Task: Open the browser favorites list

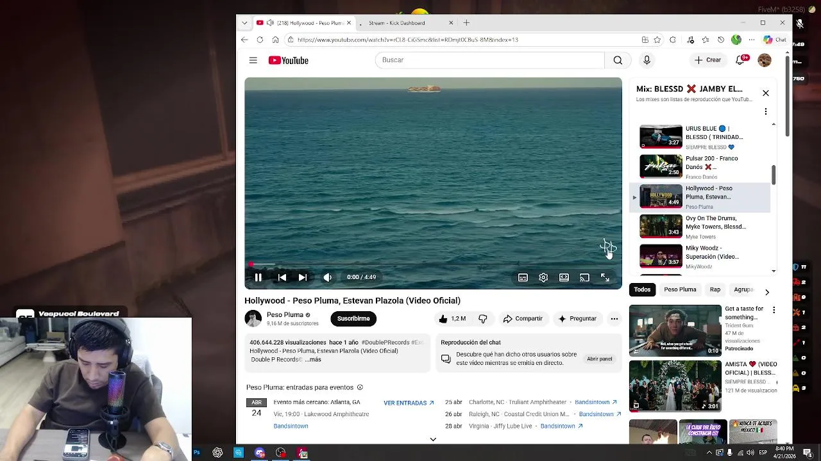Action: click(706, 40)
